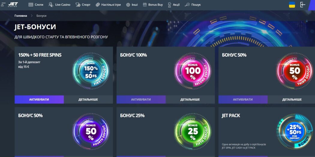Image resolution: width=315 pixels, height=157 pixels.
Task: Open the Bonus Buy gift section
Action: click(x=153, y=4)
